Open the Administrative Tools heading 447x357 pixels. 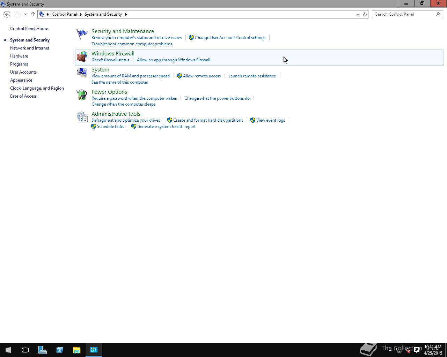116,114
